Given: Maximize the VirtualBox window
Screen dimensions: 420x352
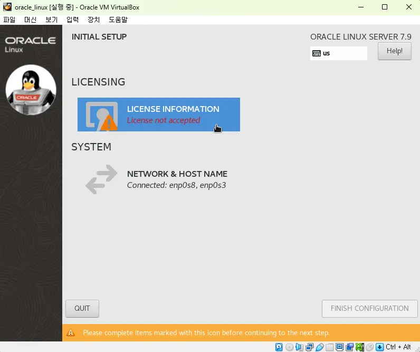Looking at the screenshot, I should point(385,7).
